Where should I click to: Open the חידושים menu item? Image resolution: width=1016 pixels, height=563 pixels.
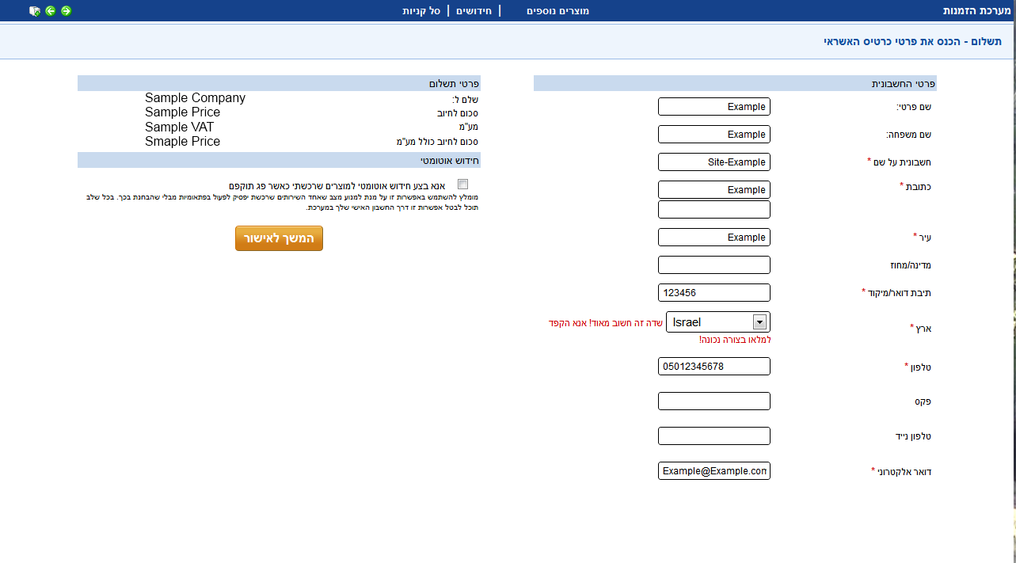click(474, 11)
